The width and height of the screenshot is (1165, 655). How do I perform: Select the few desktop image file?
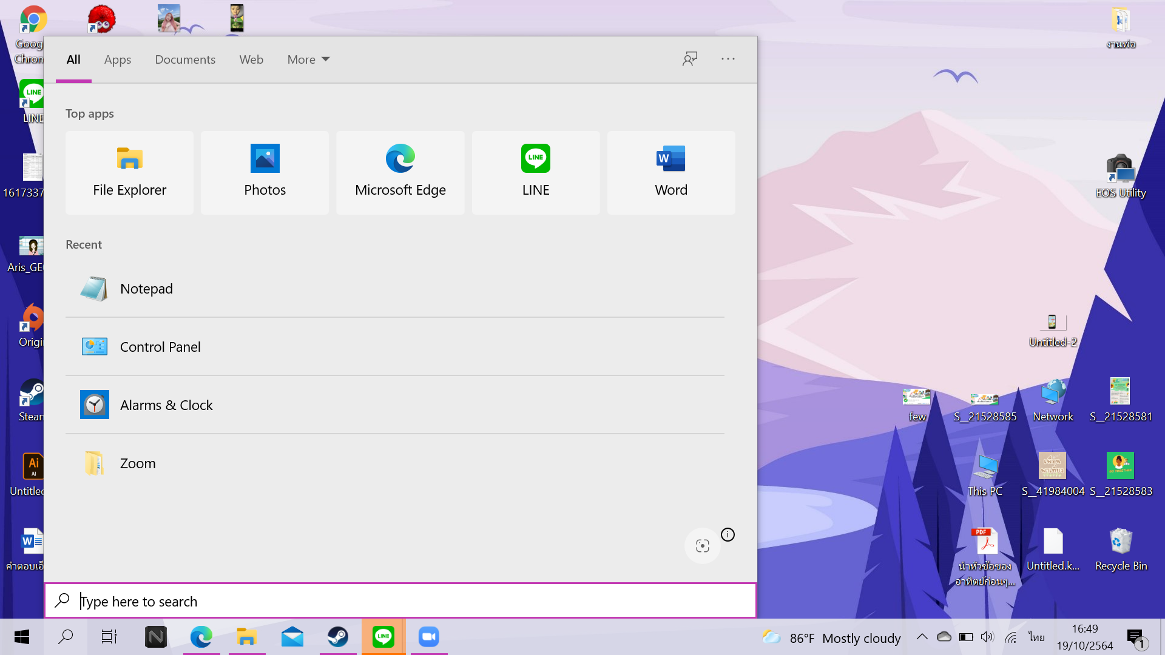[917, 405]
